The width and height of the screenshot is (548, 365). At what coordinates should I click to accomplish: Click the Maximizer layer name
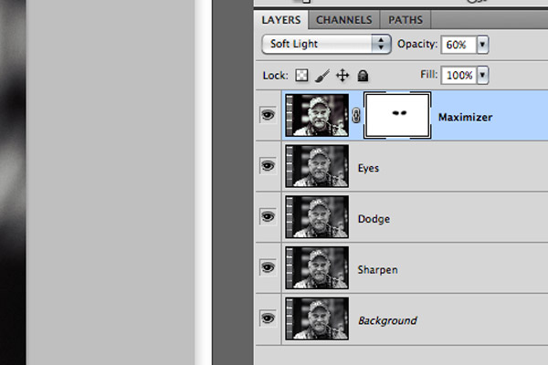tap(465, 117)
